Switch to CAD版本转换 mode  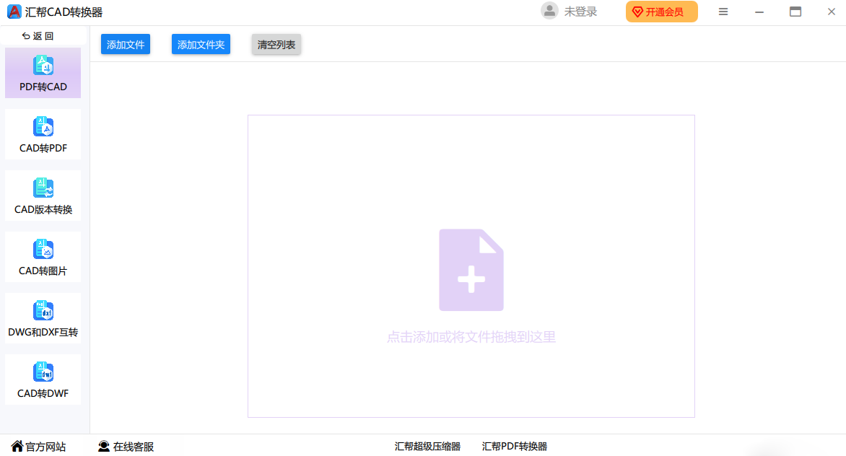point(43,196)
